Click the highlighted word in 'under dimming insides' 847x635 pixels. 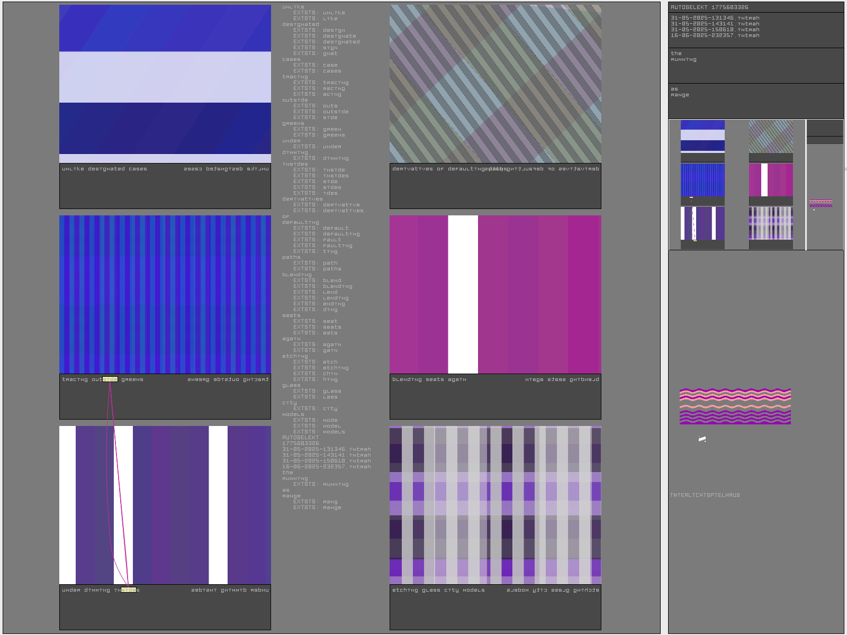[x=129, y=590]
